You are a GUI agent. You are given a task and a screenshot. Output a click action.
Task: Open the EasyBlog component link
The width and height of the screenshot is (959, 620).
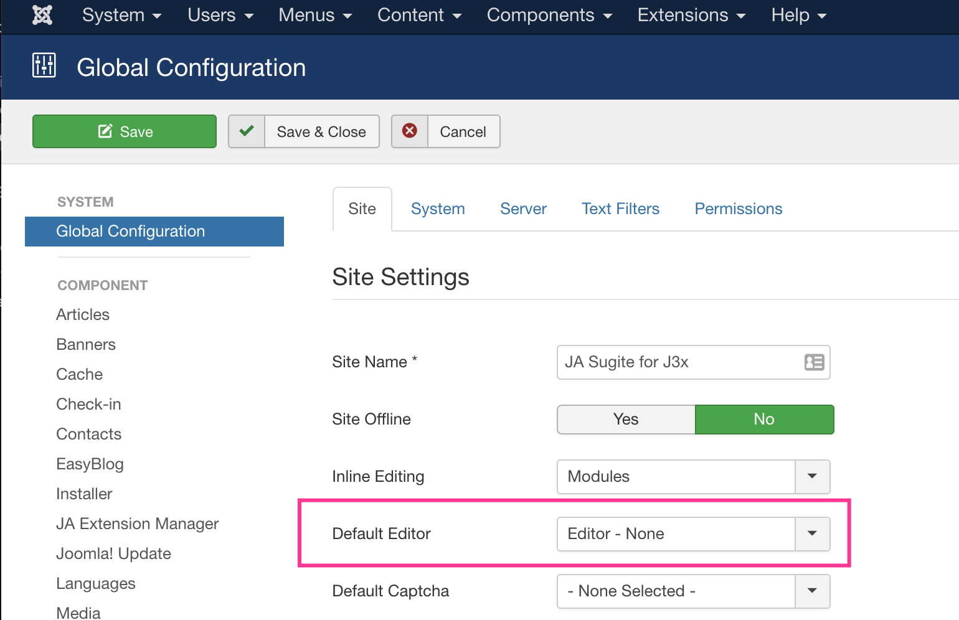click(90, 464)
